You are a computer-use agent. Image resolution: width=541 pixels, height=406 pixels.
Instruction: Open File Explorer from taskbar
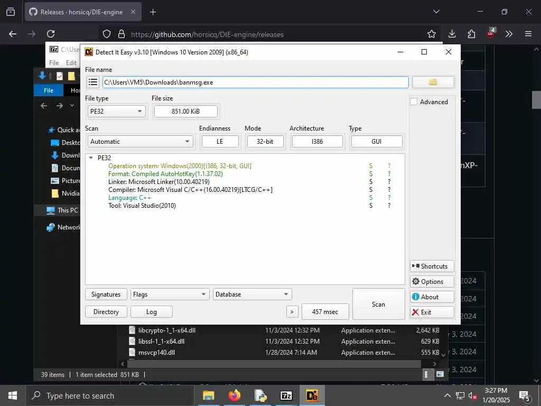[208, 395]
